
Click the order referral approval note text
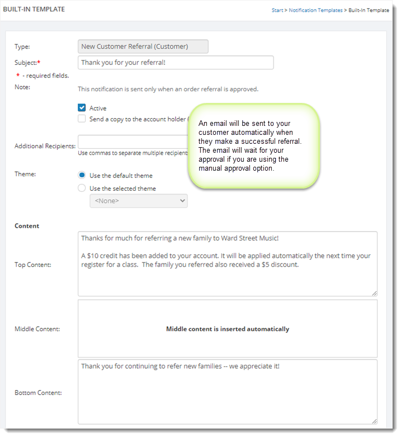[168, 89]
